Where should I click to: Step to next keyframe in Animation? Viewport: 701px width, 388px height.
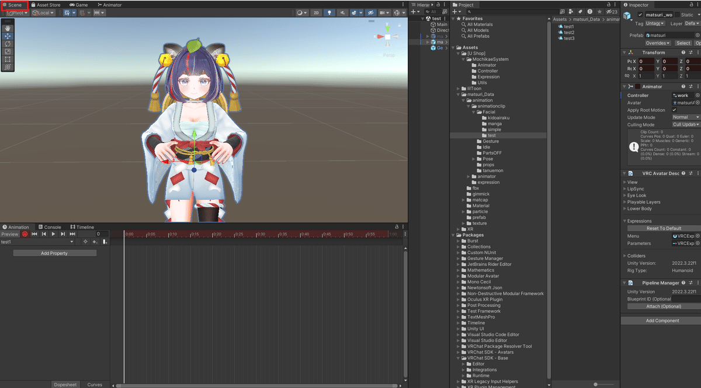63,234
